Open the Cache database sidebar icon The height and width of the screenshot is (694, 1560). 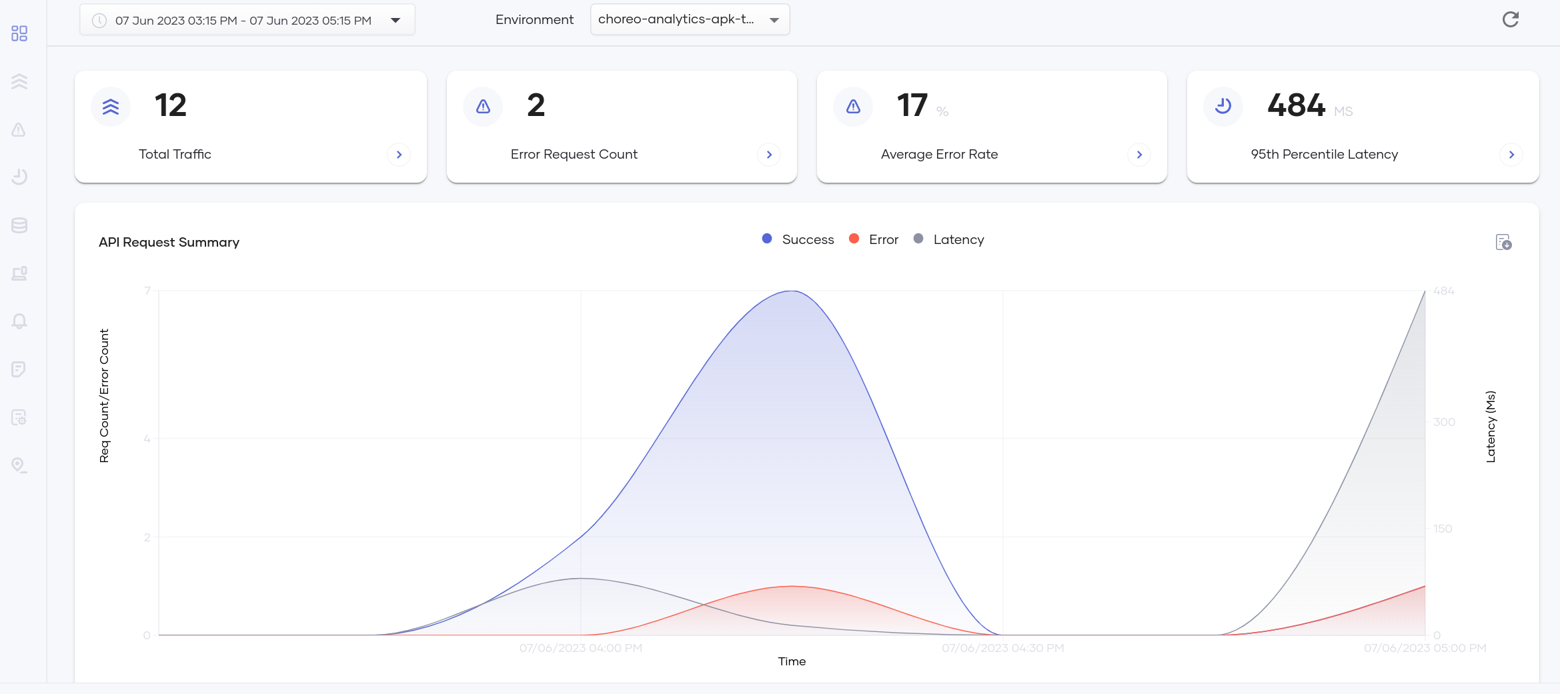coord(19,225)
